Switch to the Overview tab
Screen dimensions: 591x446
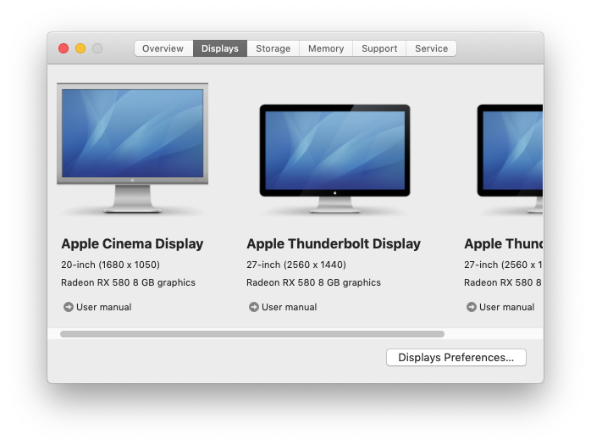click(x=163, y=48)
